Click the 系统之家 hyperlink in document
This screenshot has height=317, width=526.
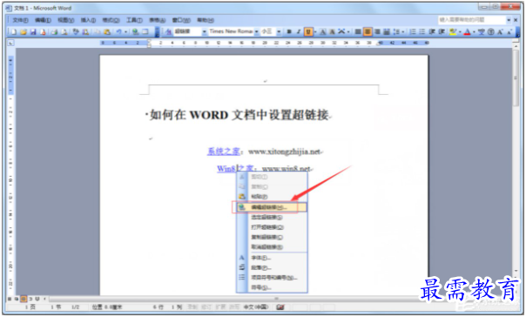click(x=224, y=152)
